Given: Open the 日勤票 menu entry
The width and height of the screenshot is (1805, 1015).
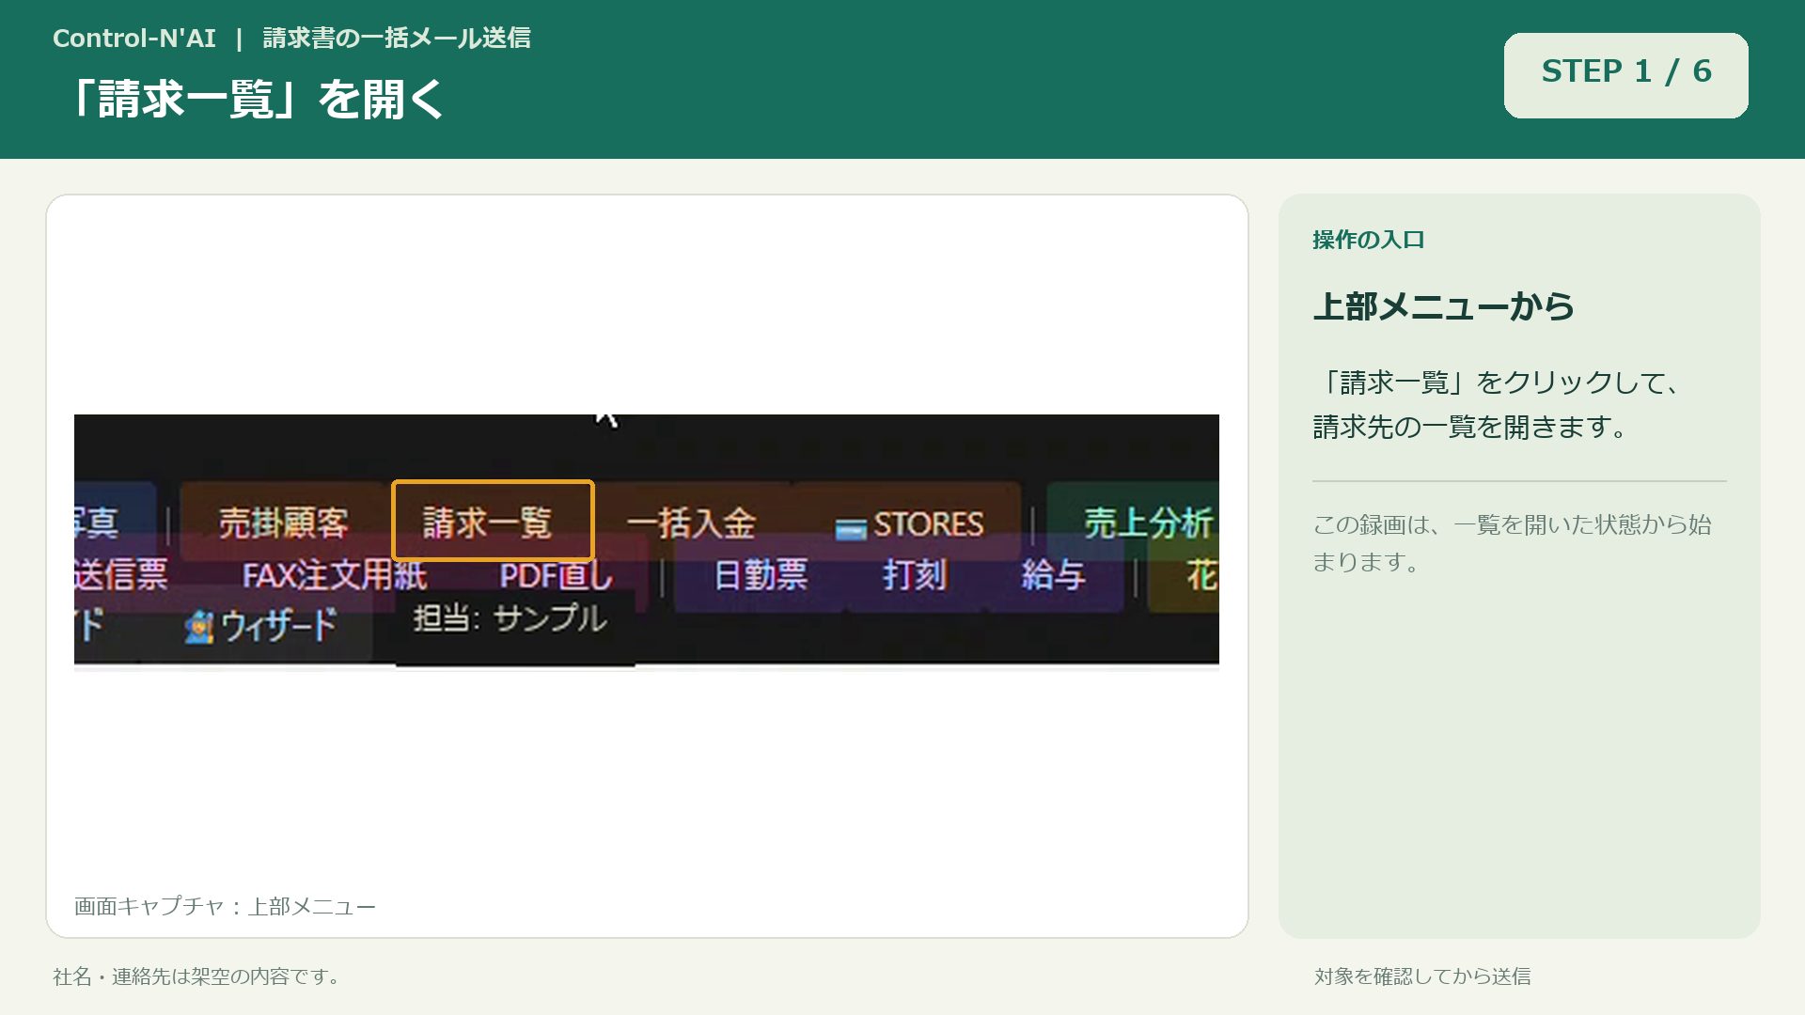Looking at the screenshot, I should click(x=761, y=574).
